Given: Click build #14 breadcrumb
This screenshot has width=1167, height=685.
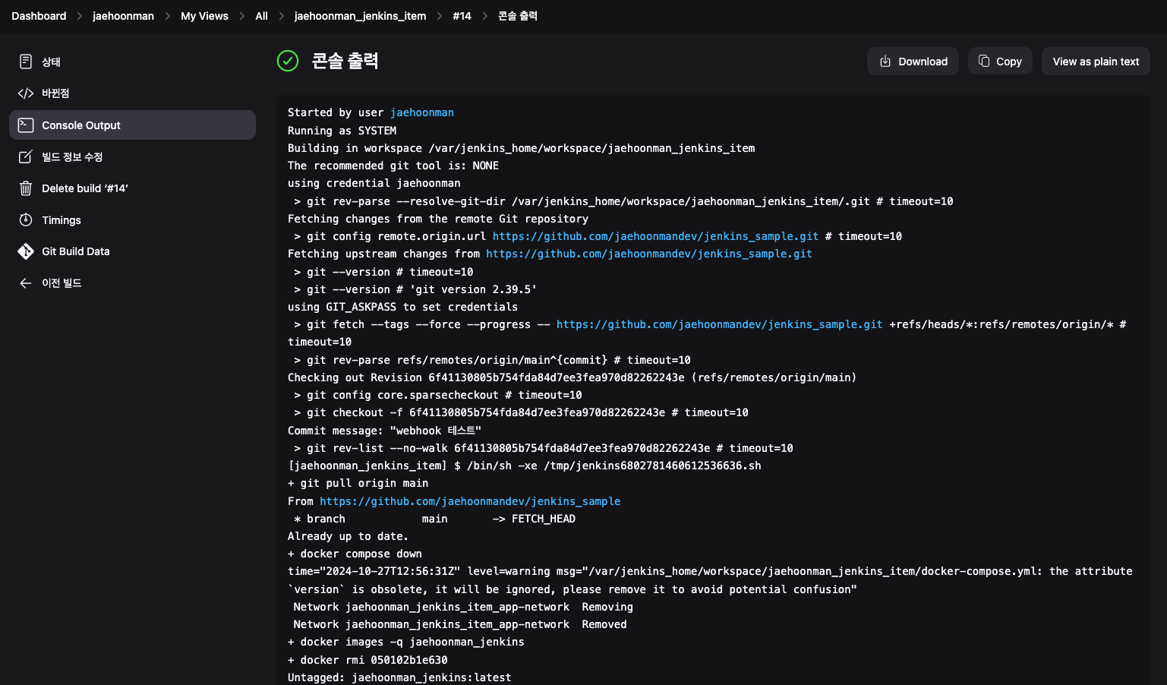Looking at the screenshot, I should coord(462,16).
